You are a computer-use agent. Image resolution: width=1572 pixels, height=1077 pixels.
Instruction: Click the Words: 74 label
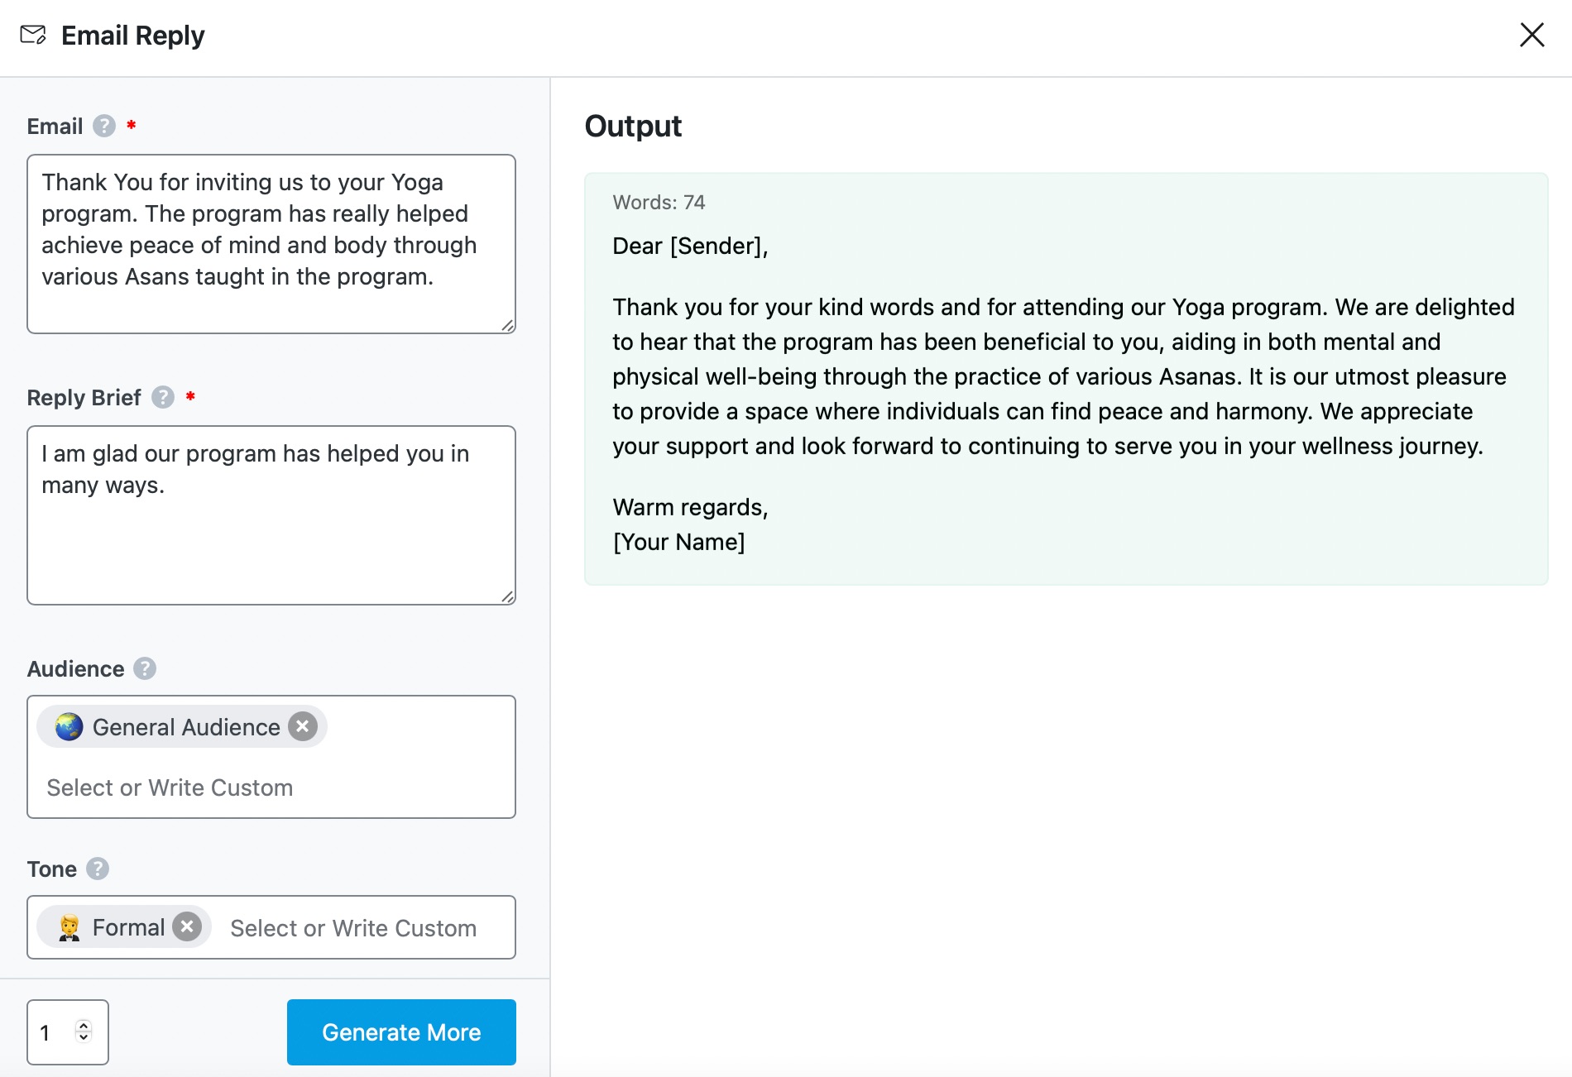pyautogui.click(x=659, y=203)
